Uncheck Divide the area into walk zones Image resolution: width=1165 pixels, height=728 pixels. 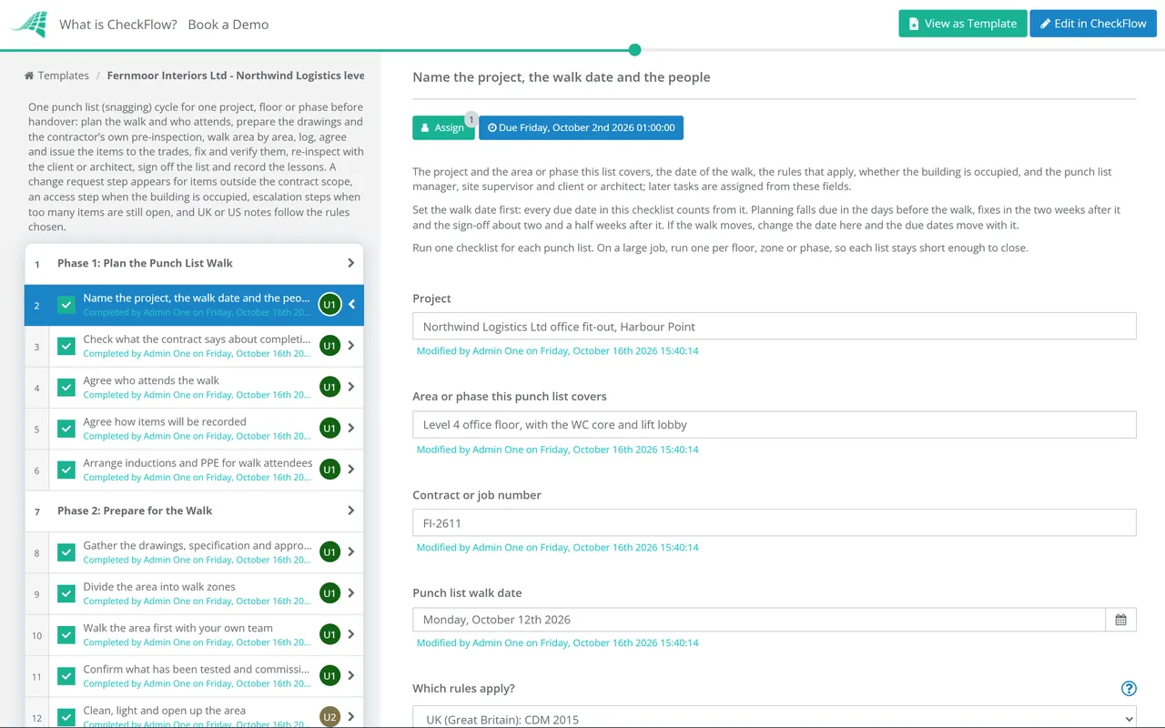(66, 593)
